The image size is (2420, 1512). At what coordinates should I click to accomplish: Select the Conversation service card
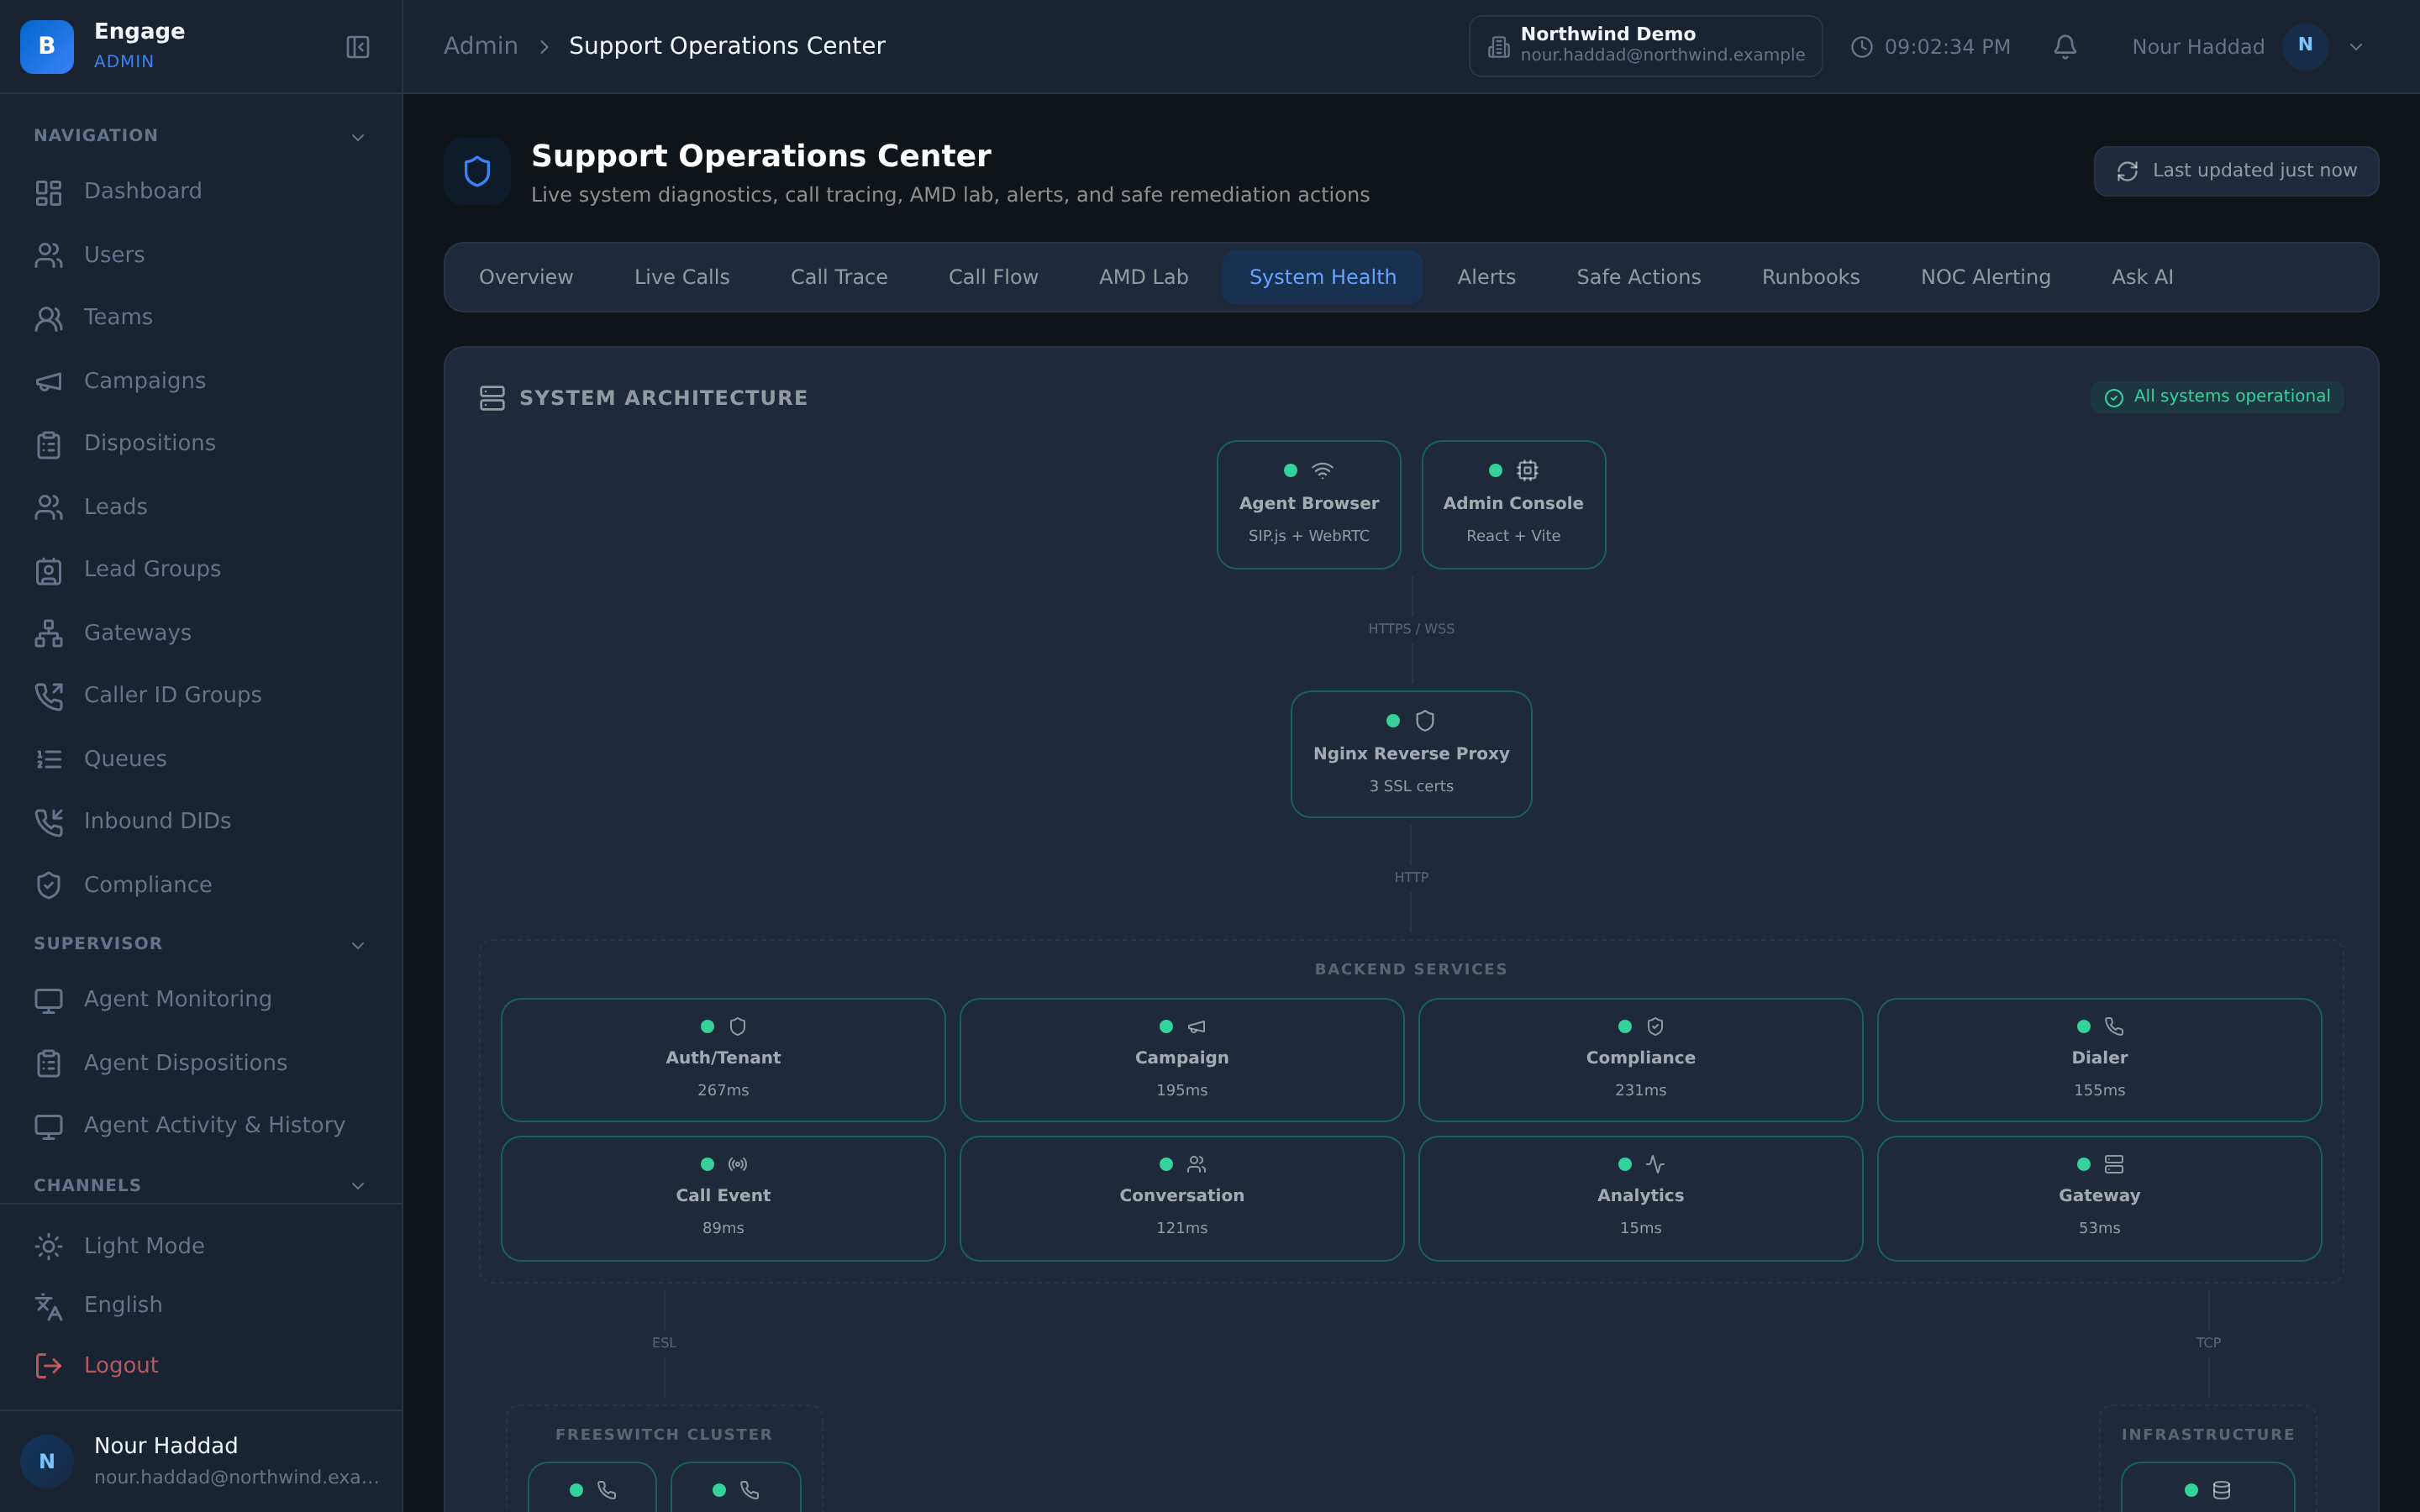click(x=1182, y=1198)
